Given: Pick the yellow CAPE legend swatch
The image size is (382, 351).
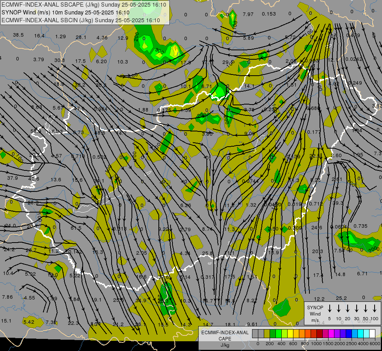Looking at the screenshot, I should click(290, 334).
